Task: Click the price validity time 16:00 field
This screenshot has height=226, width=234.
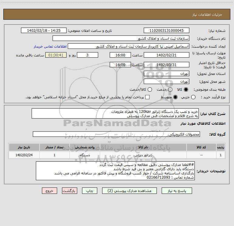Action: pyautogui.click(x=120, y=65)
